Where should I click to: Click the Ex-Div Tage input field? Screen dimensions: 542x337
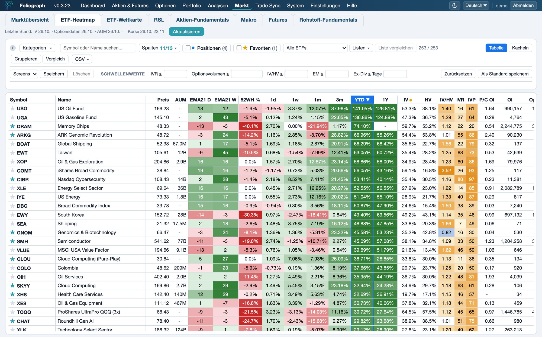[x=395, y=74]
